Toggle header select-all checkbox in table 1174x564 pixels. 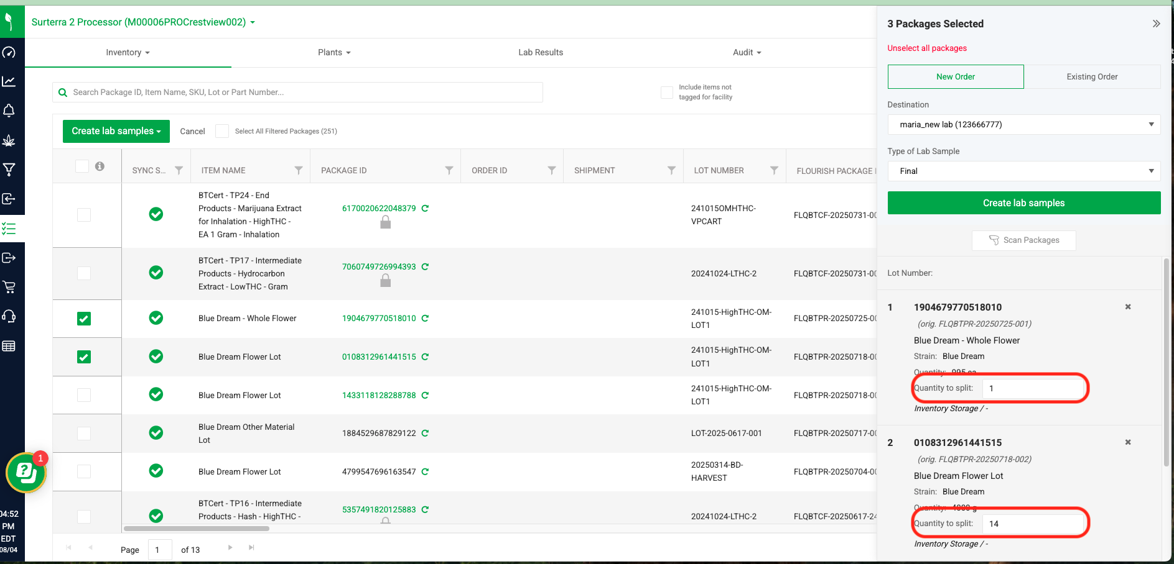click(x=82, y=166)
